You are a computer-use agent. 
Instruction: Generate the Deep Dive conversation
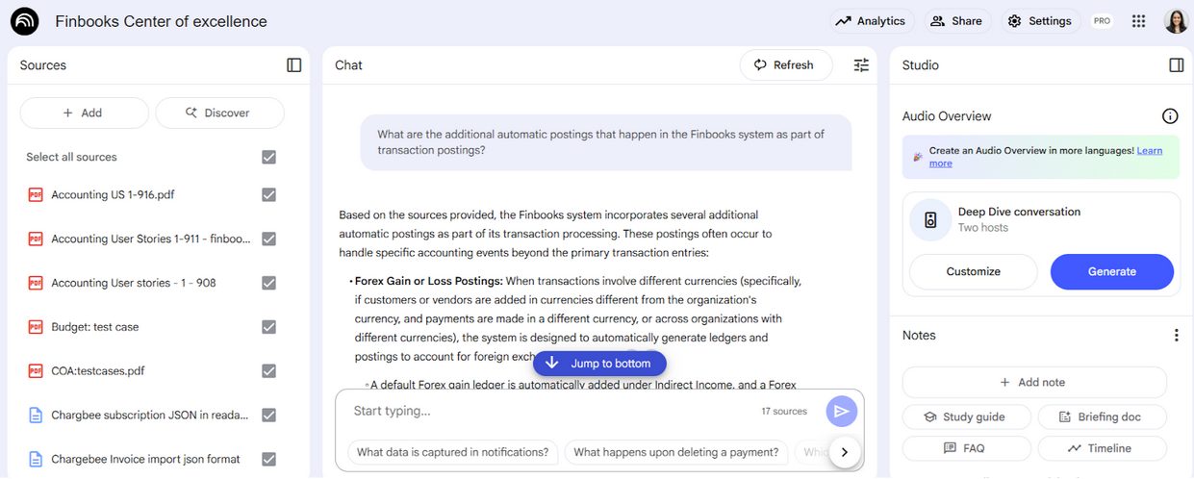click(1111, 271)
